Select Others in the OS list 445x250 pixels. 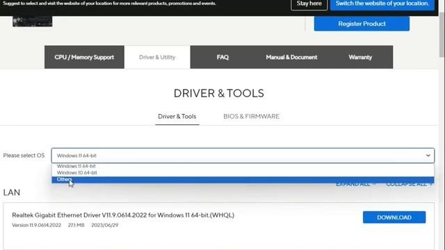pyautogui.click(x=243, y=180)
